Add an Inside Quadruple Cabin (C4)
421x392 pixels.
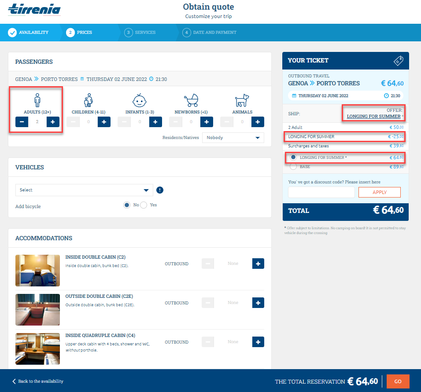(258, 342)
